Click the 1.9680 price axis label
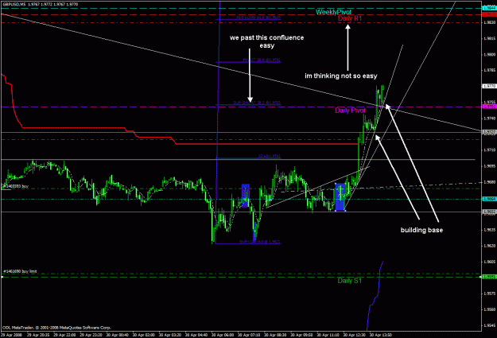This screenshot has height=338, width=497. click(x=490, y=182)
